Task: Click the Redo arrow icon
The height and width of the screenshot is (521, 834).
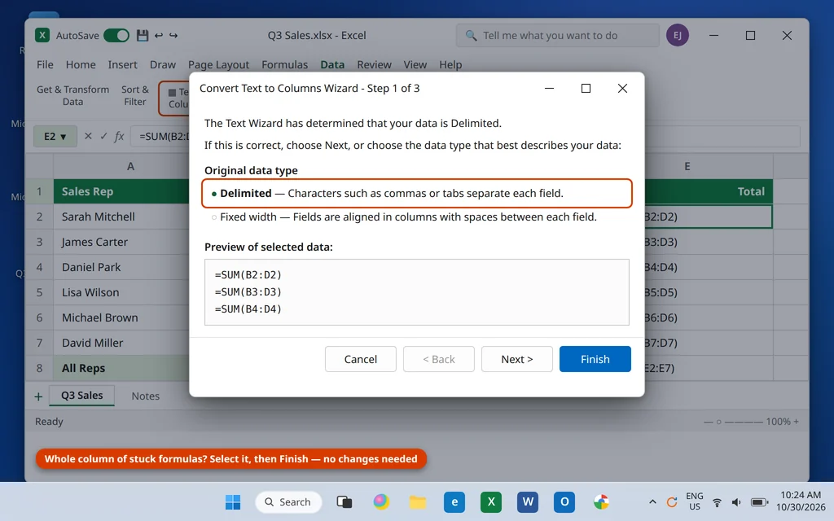Action: (173, 35)
